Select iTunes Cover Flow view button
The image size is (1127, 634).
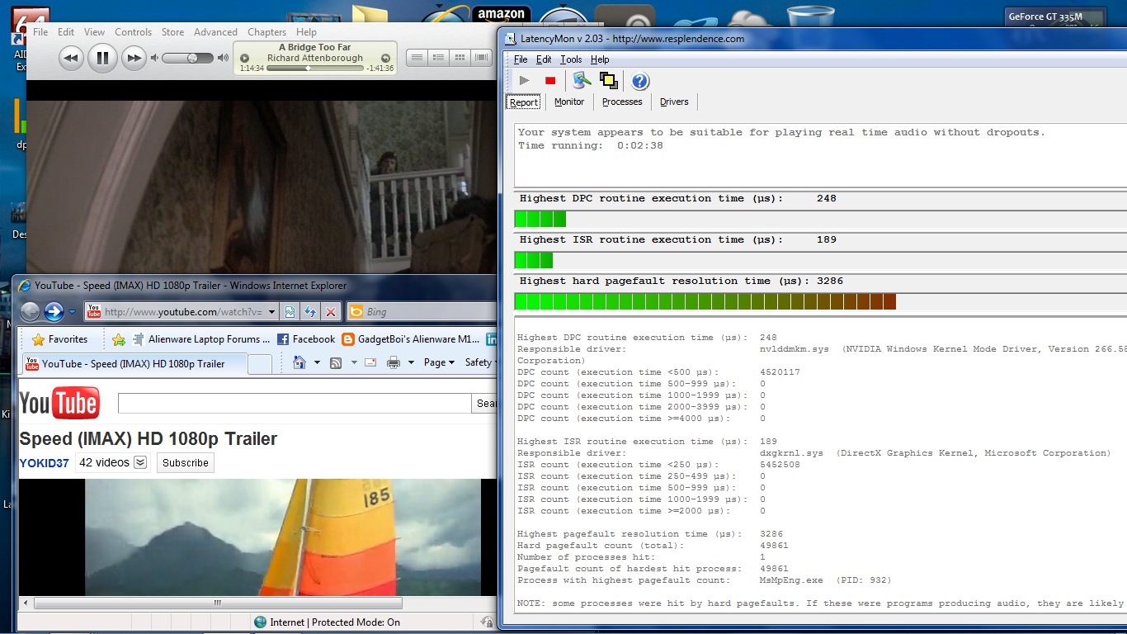tap(481, 58)
